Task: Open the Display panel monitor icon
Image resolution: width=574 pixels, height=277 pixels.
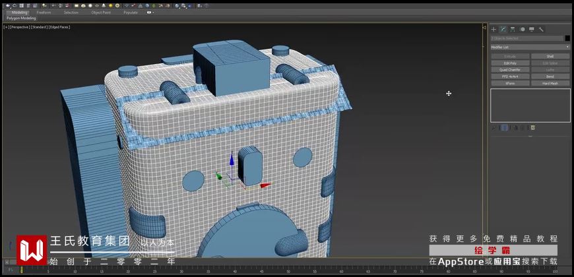Action: click(532, 29)
